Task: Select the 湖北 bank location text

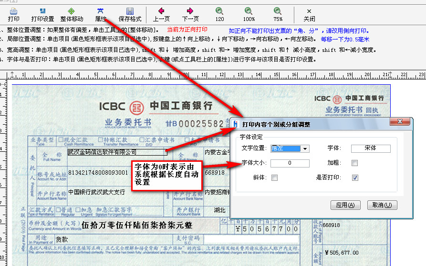Action: coord(219,210)
